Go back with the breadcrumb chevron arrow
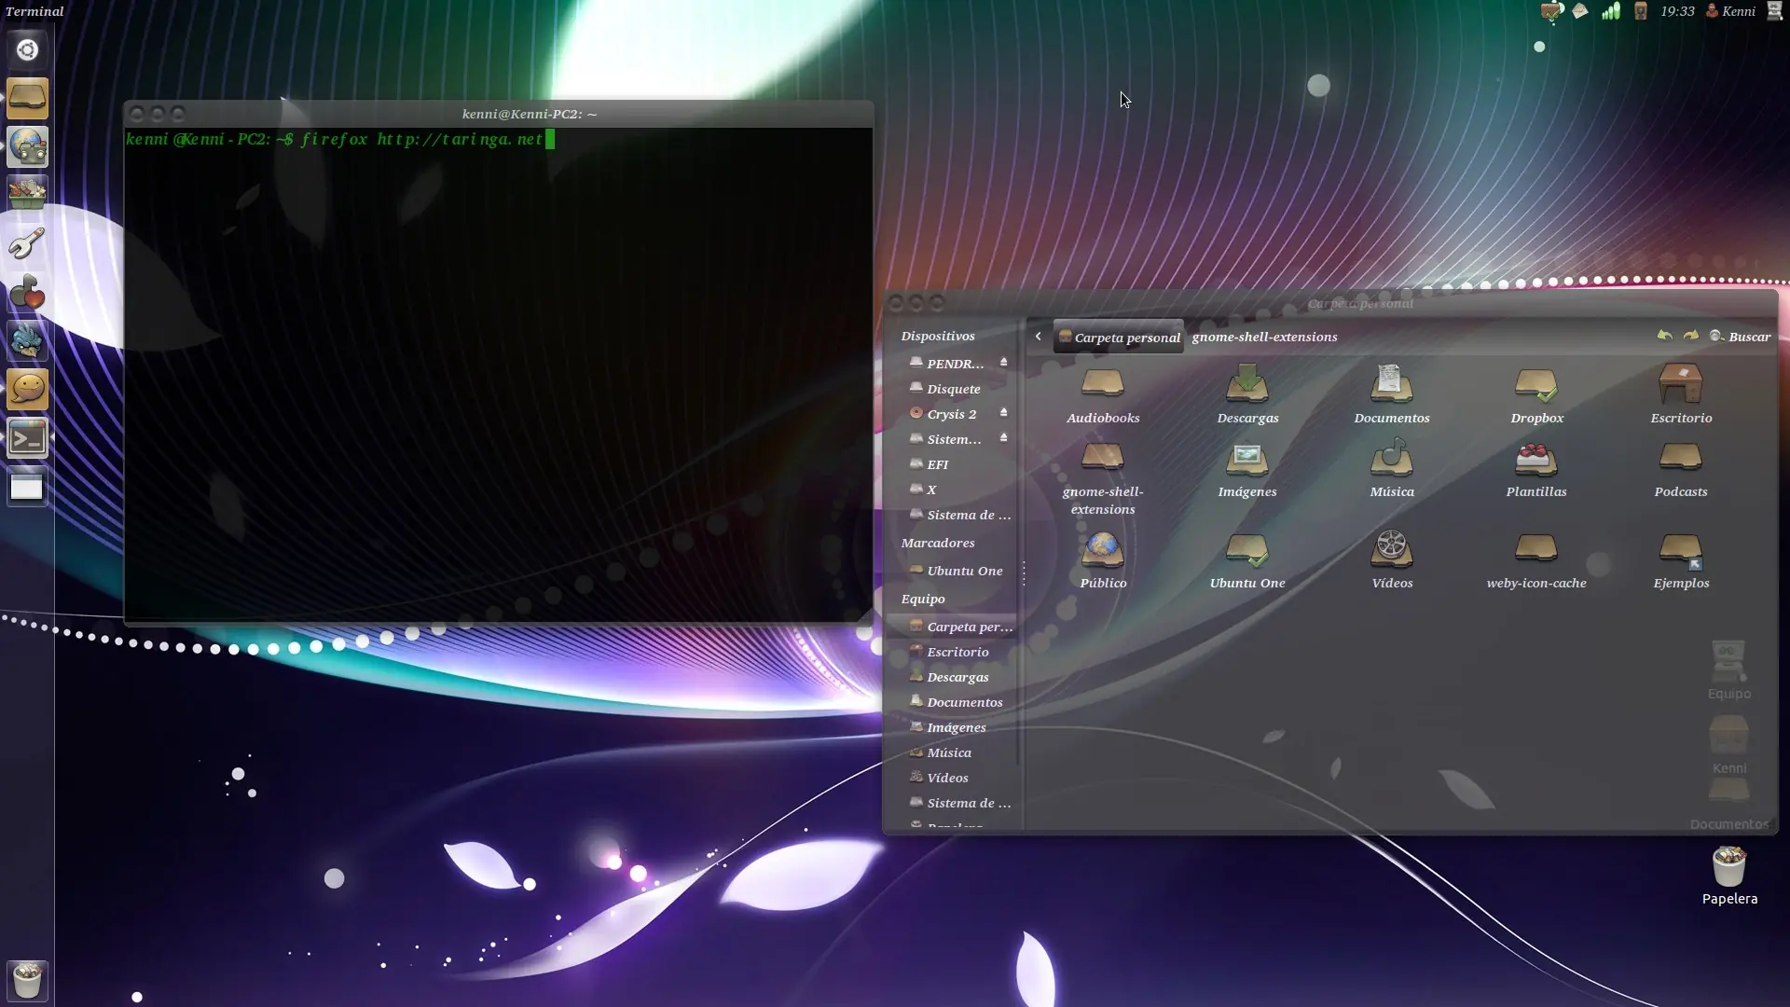 pyautogui.click(x=1038, y=336)
